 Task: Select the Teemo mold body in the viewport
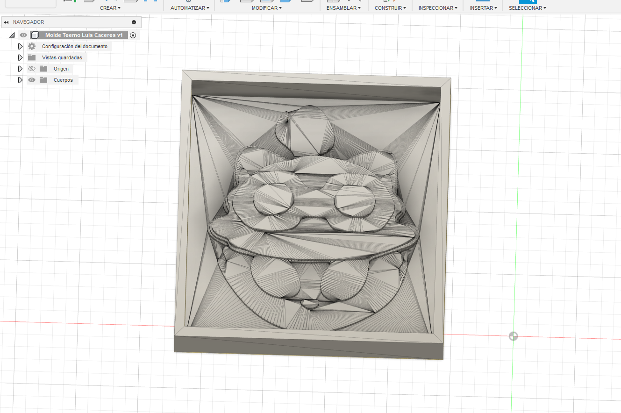click(x=312, y=215)
